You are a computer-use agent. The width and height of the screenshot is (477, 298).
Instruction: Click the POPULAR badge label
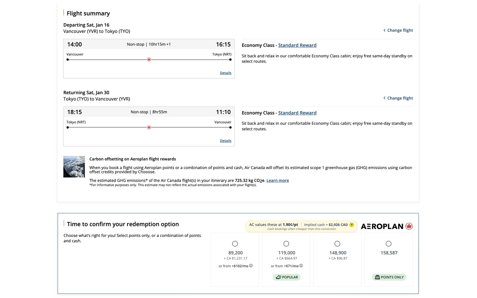(290, 277)
